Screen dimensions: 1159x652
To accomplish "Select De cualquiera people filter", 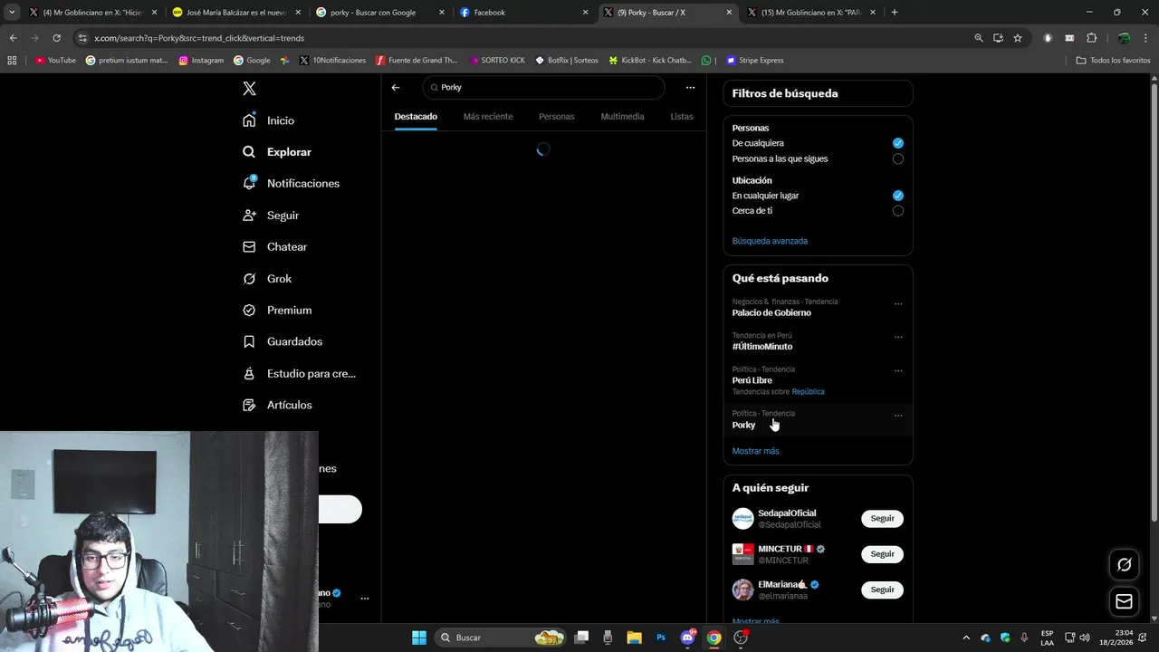I will pyautogui.click(x=897, y=143).
